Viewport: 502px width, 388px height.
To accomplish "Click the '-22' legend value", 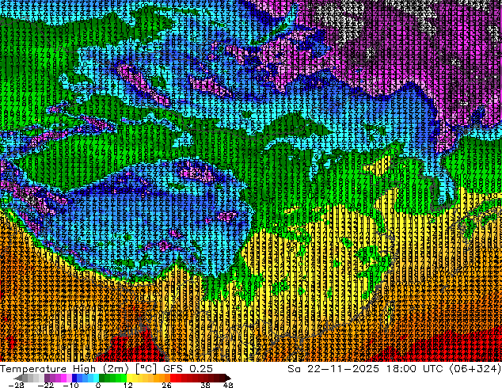I will pos(46,385).
